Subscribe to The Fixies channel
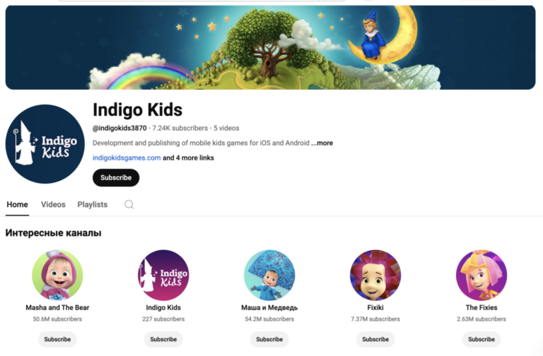543x356 pixels. tap(481, 339)
